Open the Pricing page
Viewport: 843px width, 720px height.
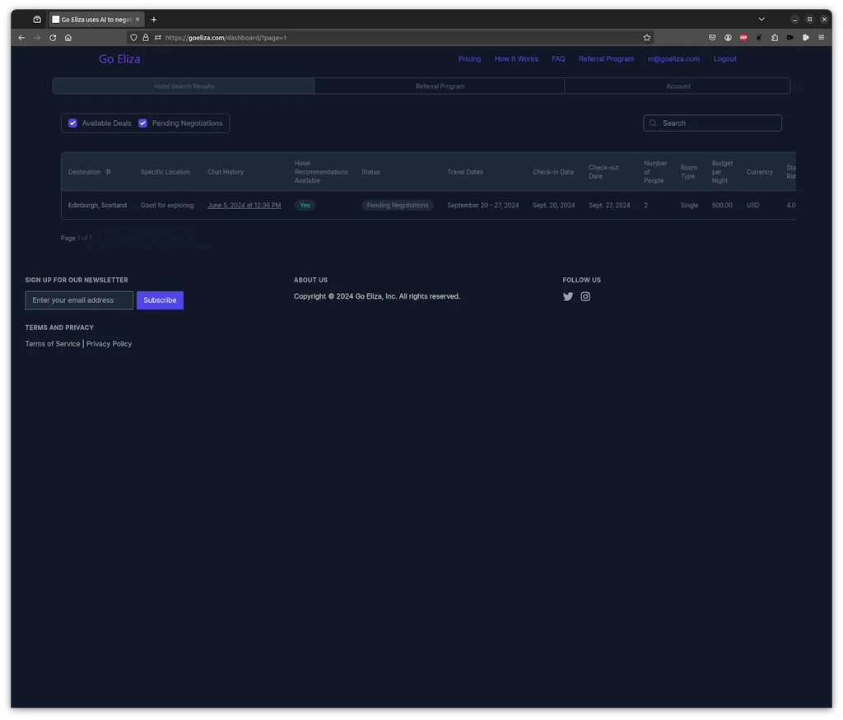tap(469, 59)
